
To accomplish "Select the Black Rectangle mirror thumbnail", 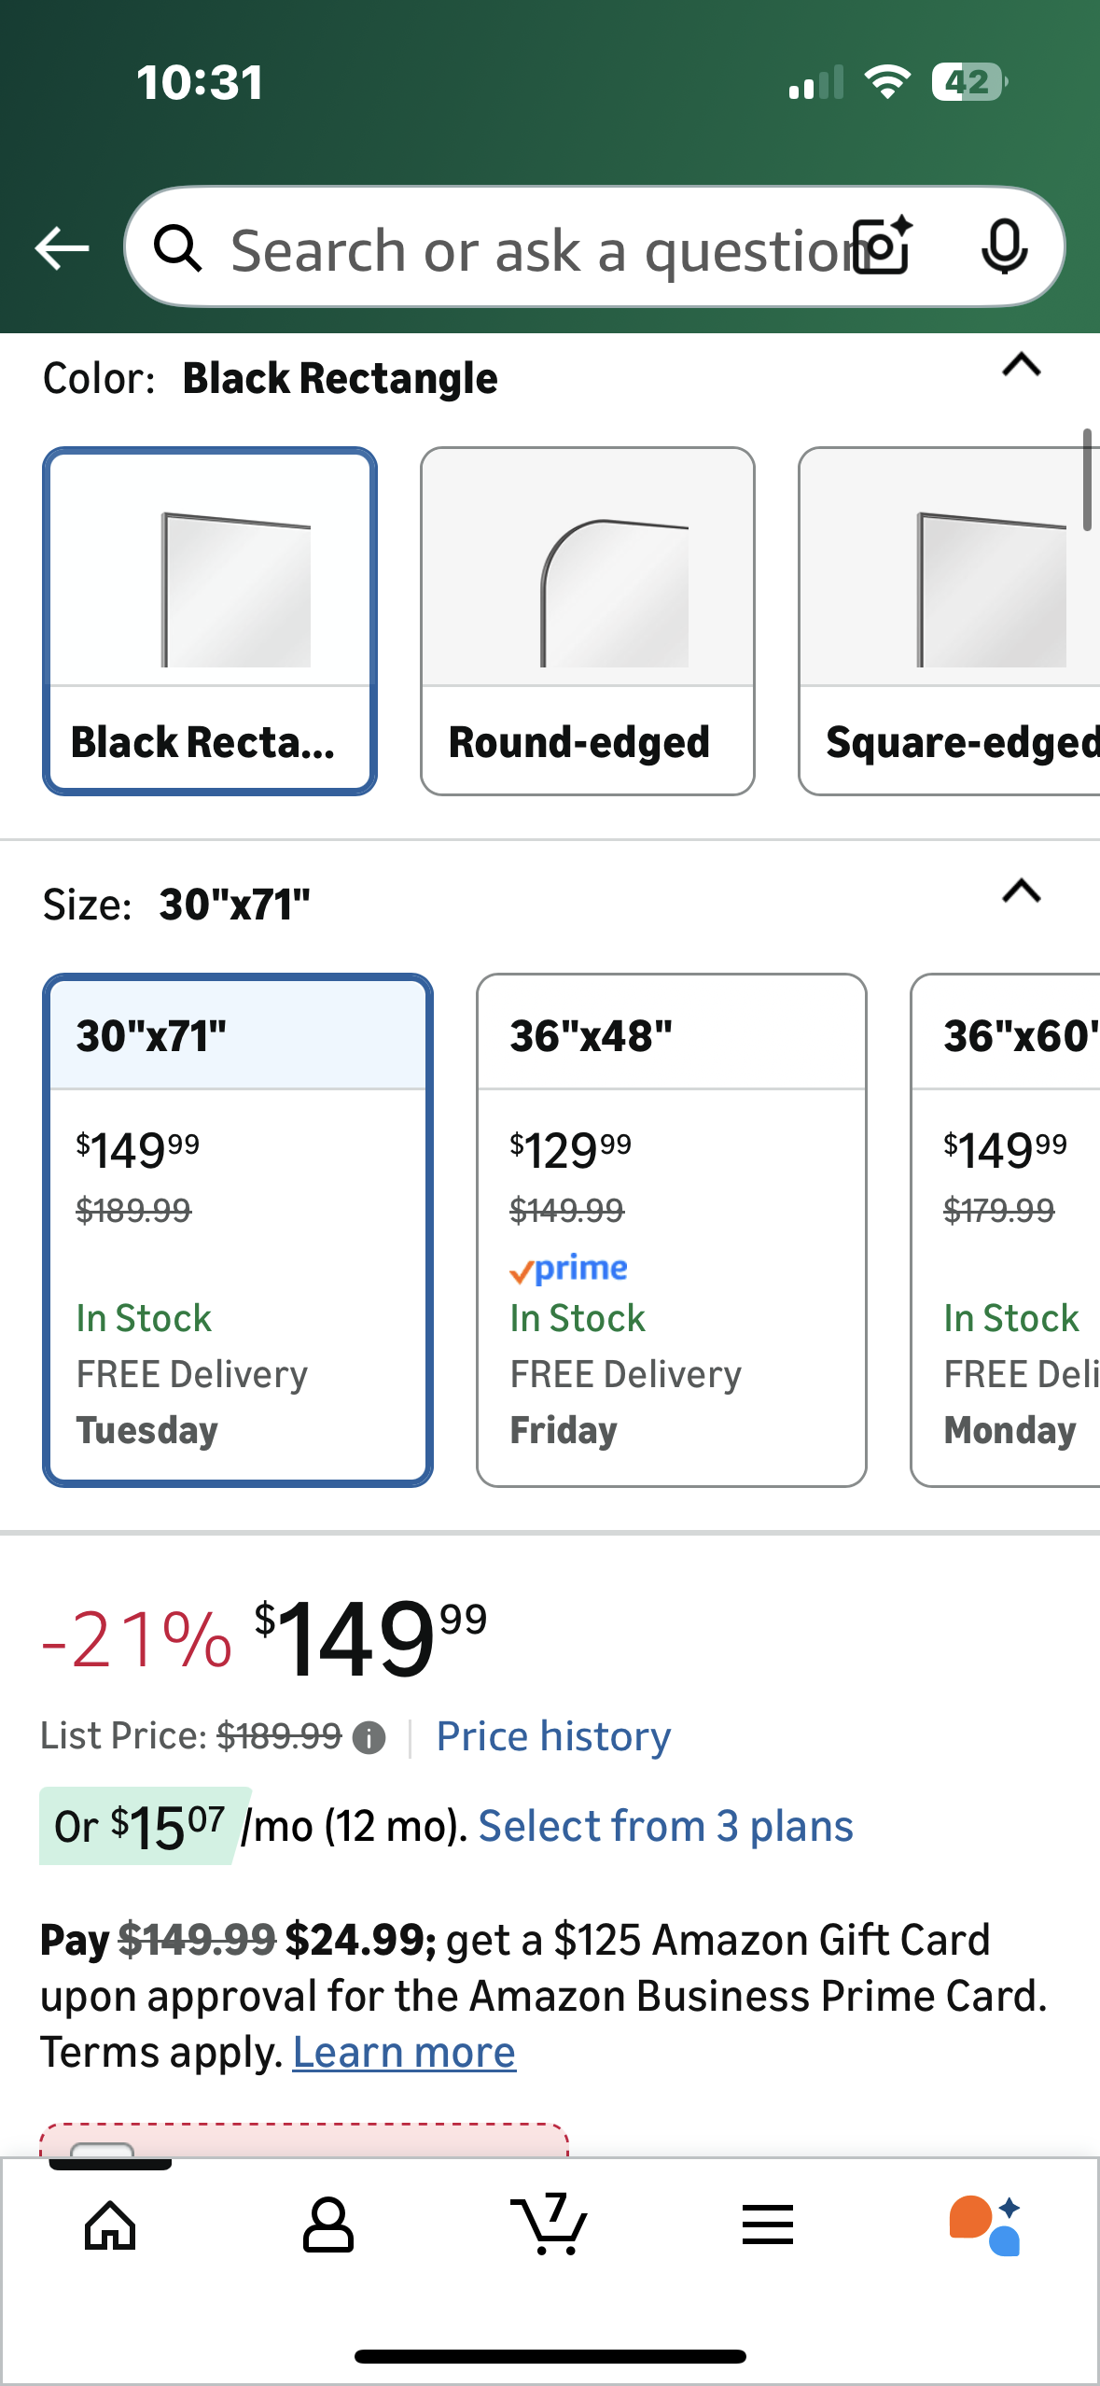I will click(x=210, y=621).
